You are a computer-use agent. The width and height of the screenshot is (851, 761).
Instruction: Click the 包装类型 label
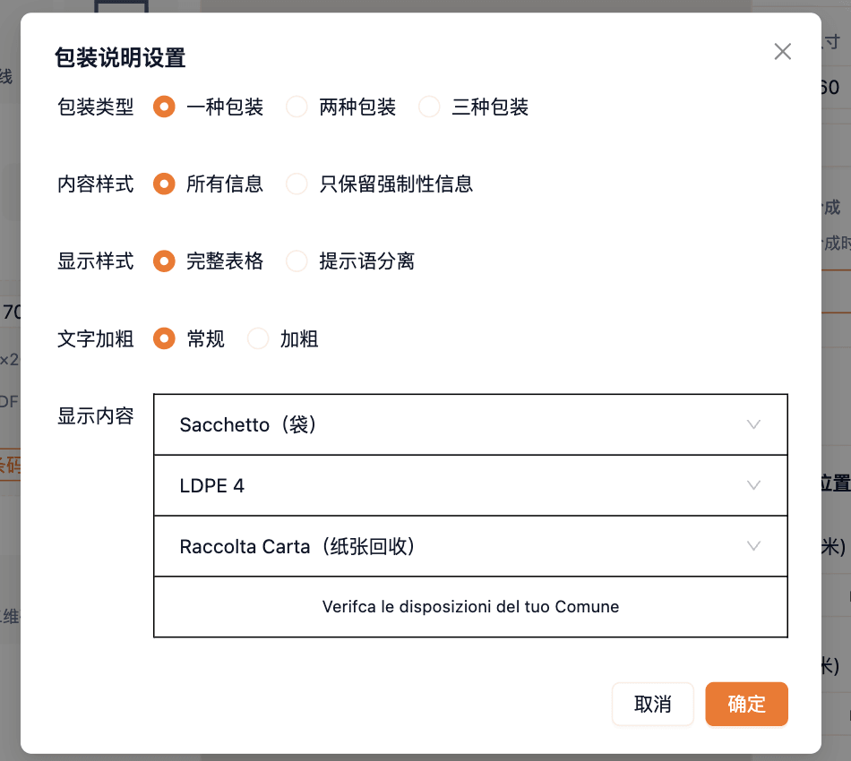96,107
